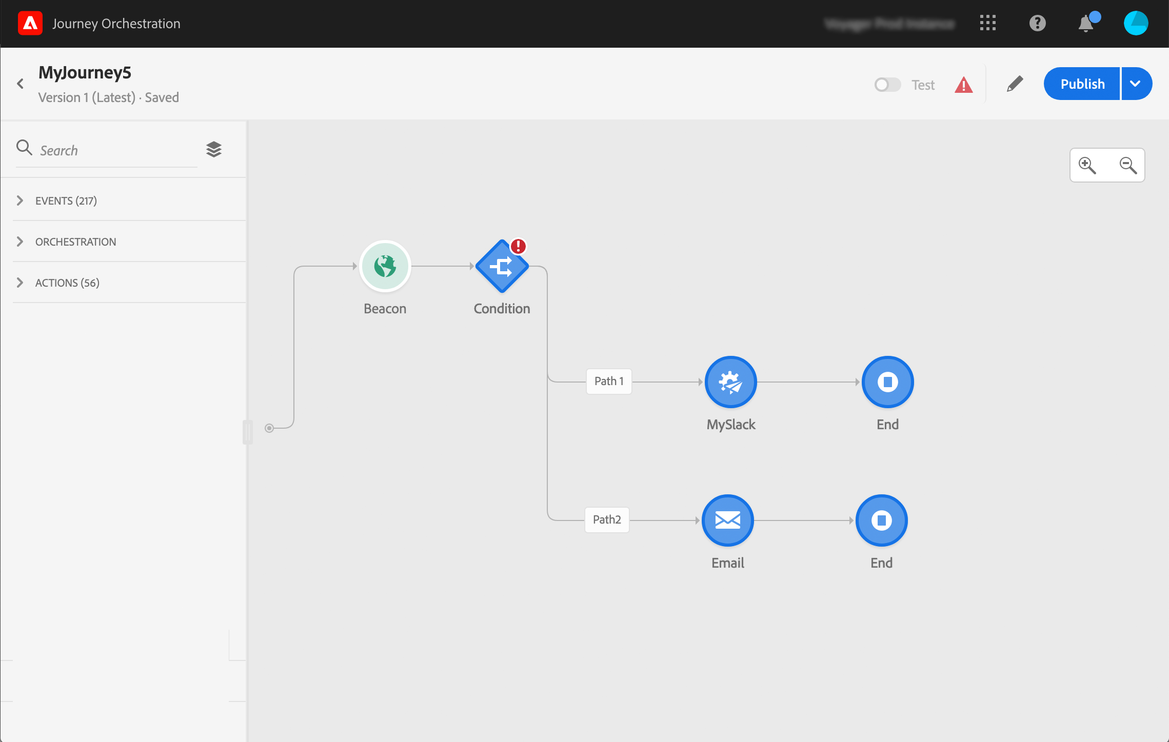Screen dimensions: 1169x742
Task: Toggle the palette layers filter icon
Action: (x=214, y=149)
